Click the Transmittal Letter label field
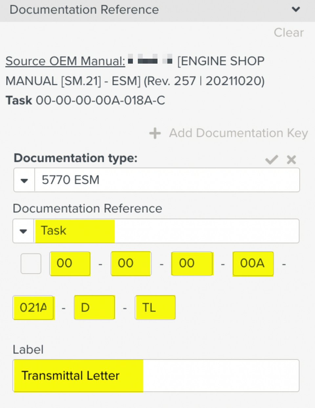 click(156, 376)
